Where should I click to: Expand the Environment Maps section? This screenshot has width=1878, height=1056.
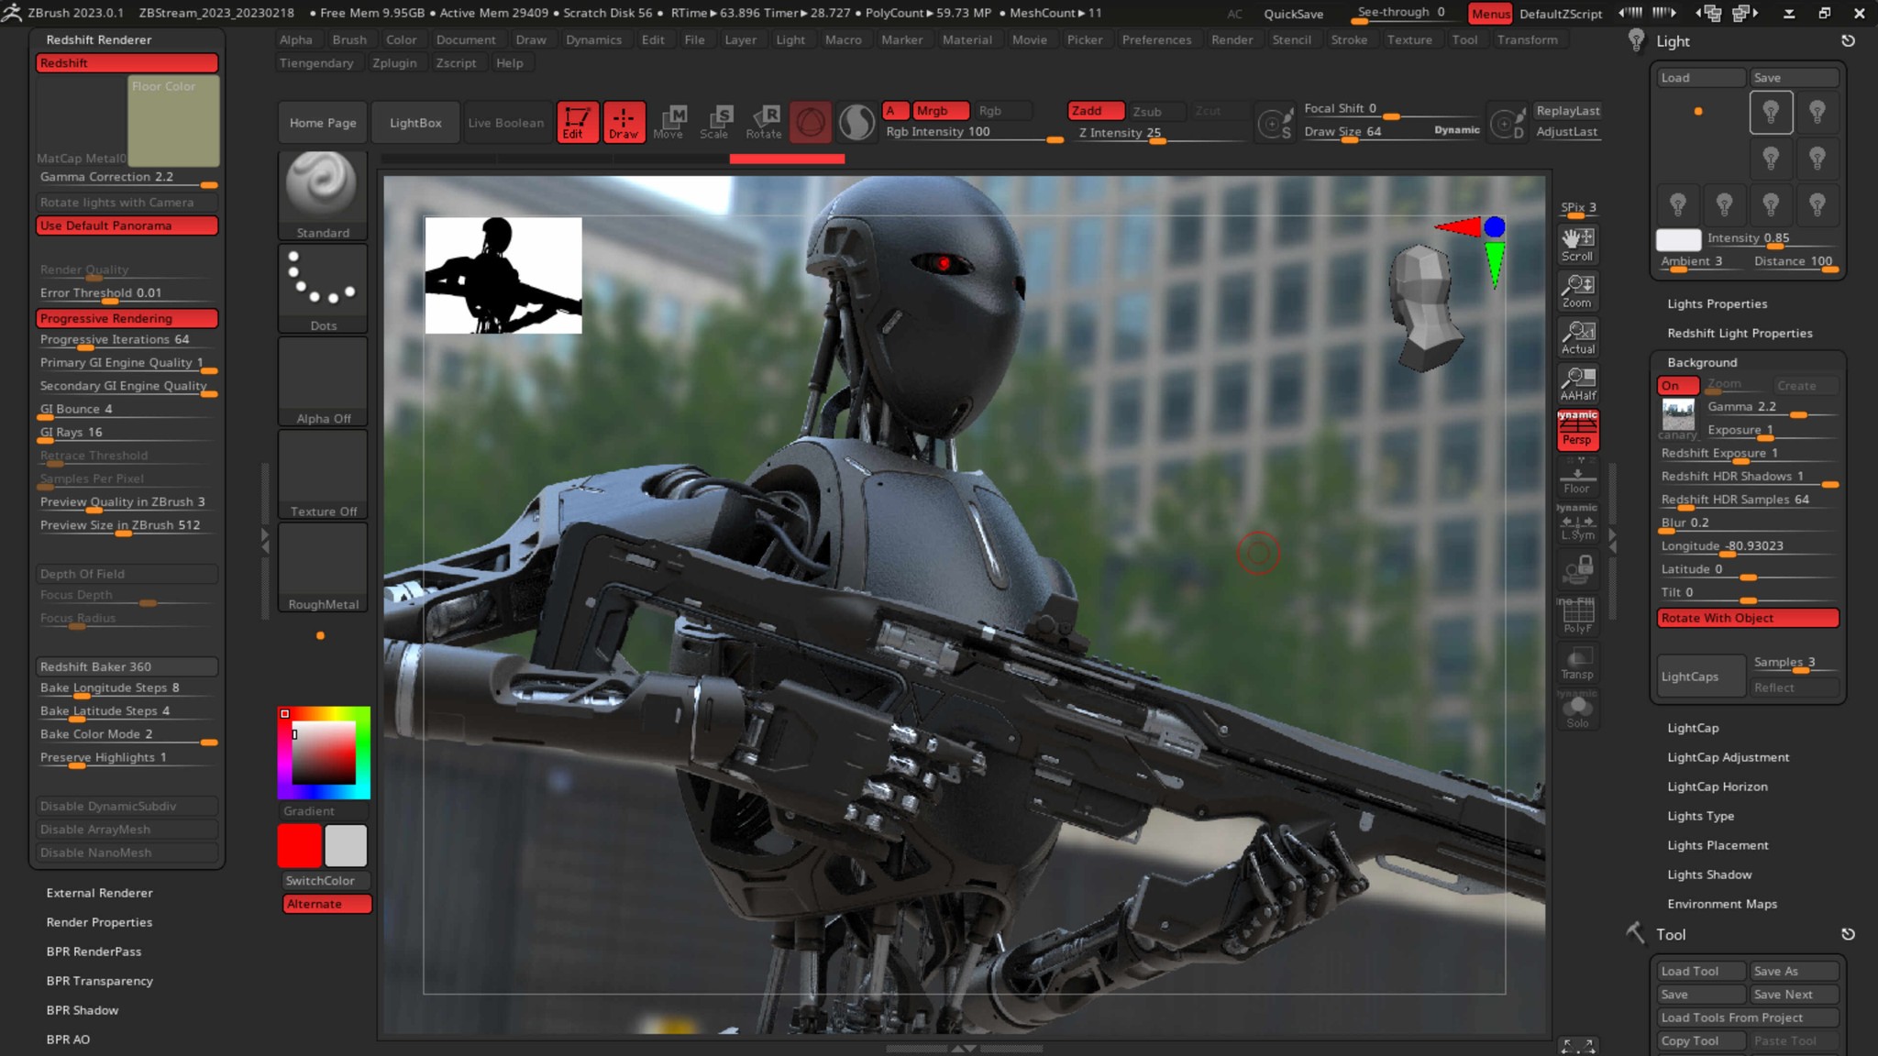(x=1722, y=904)
